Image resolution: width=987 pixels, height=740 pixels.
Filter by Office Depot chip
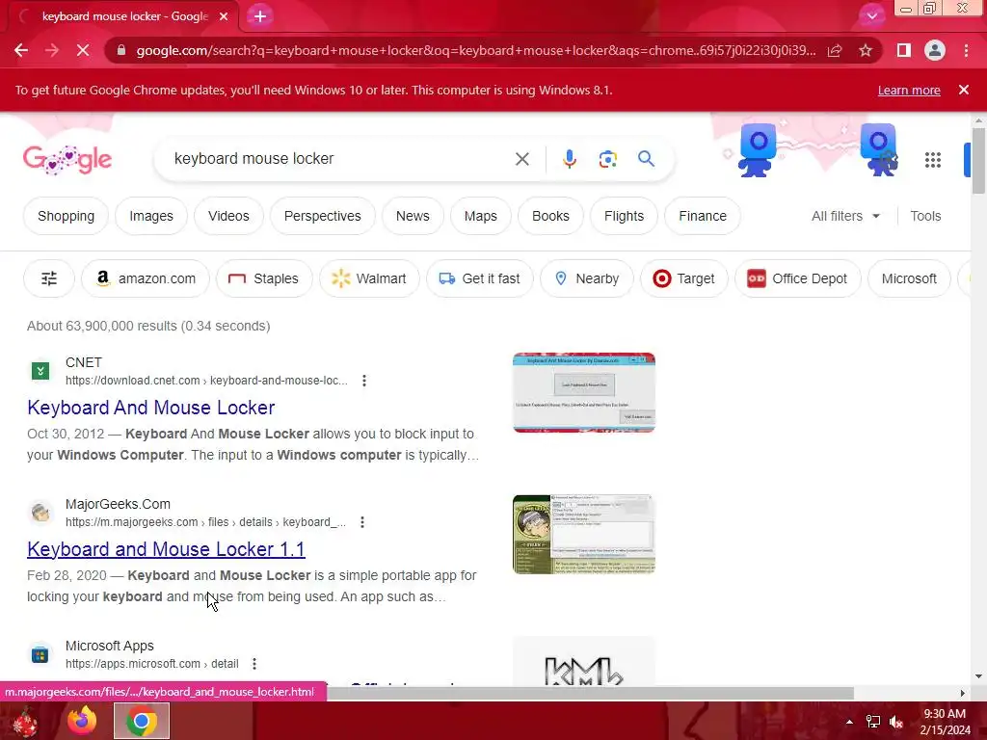pos(797,278)
